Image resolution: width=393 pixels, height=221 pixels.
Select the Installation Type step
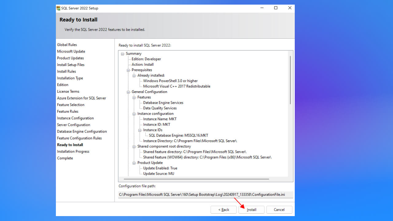click(x=70, y=78)
